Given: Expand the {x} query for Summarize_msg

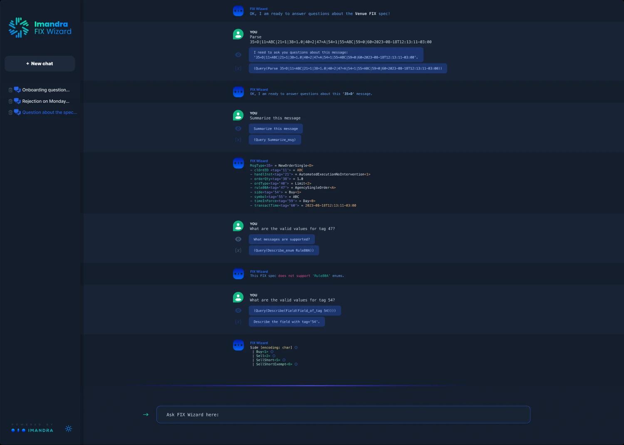Looking at the screenshot, I should click(x=238, y=140).
